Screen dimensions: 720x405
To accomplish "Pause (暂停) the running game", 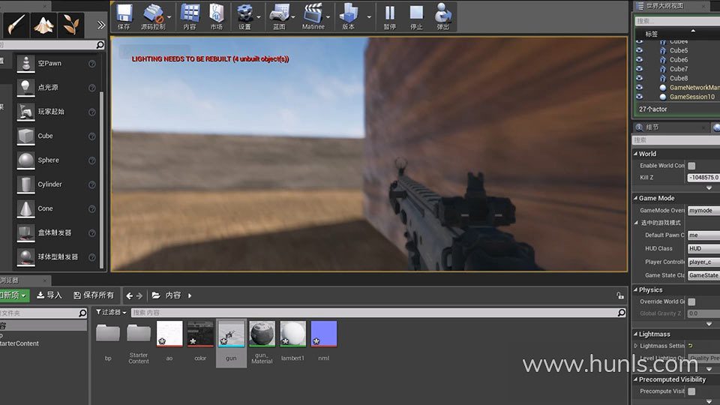I will coord(390,16).
